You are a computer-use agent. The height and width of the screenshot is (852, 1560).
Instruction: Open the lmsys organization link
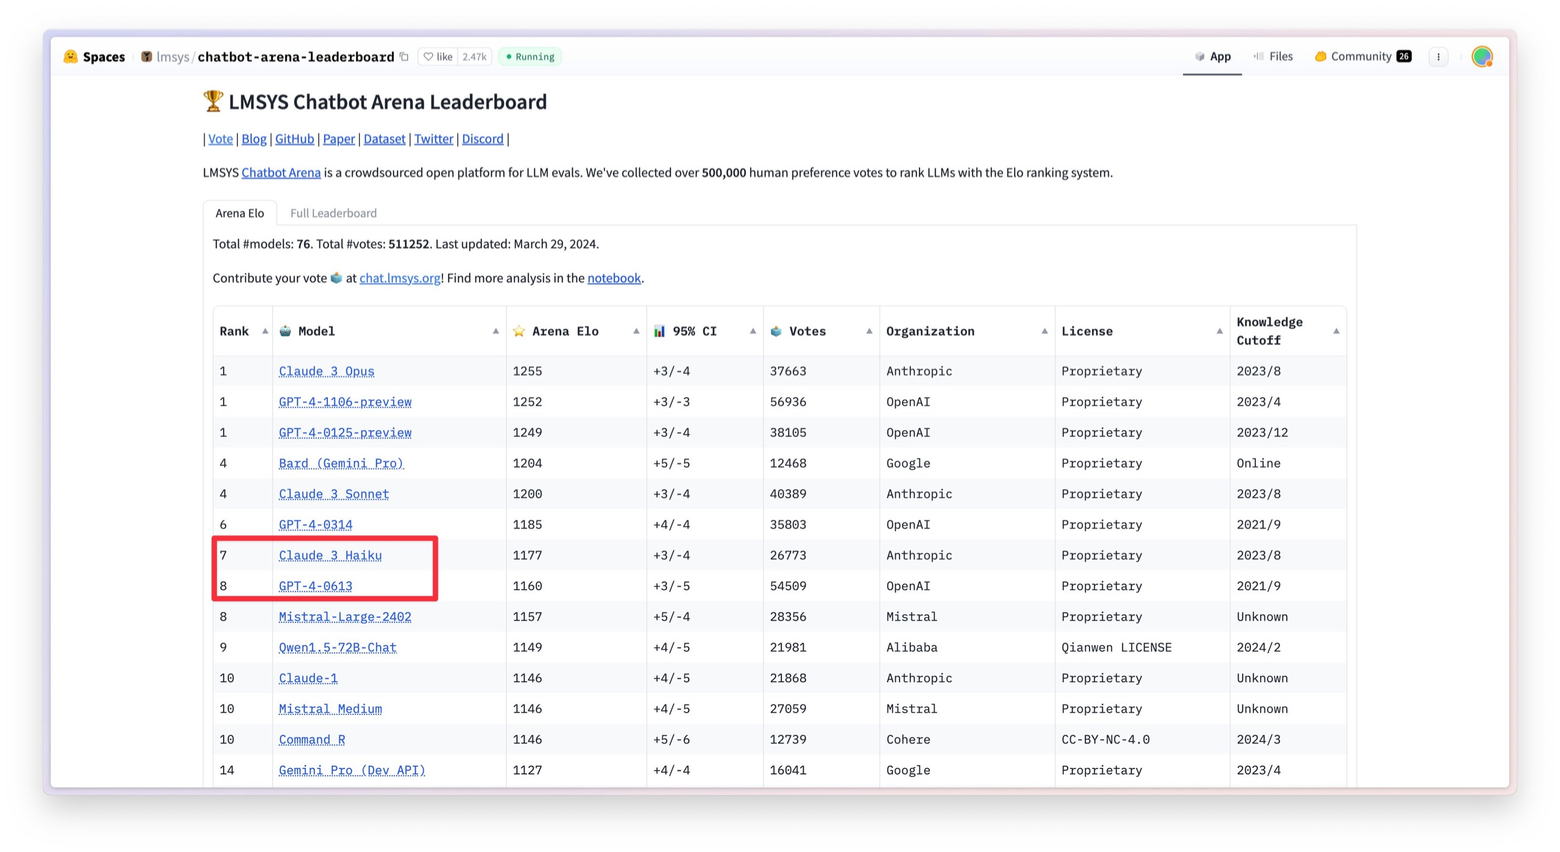pos(173,57)
